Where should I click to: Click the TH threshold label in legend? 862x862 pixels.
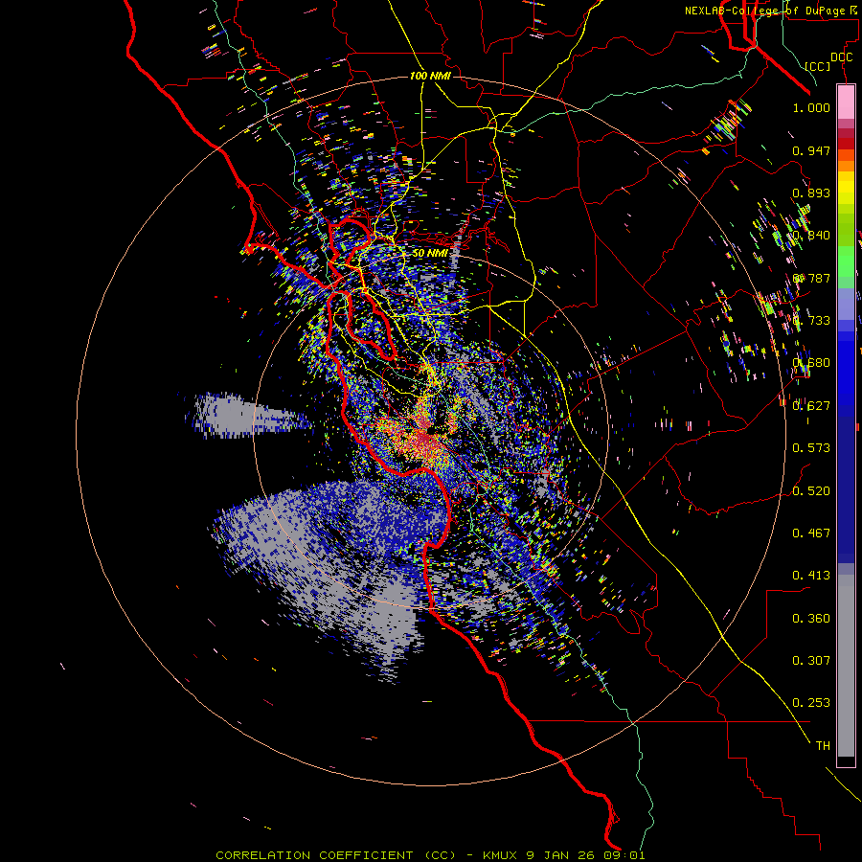(x=823, y=746)
